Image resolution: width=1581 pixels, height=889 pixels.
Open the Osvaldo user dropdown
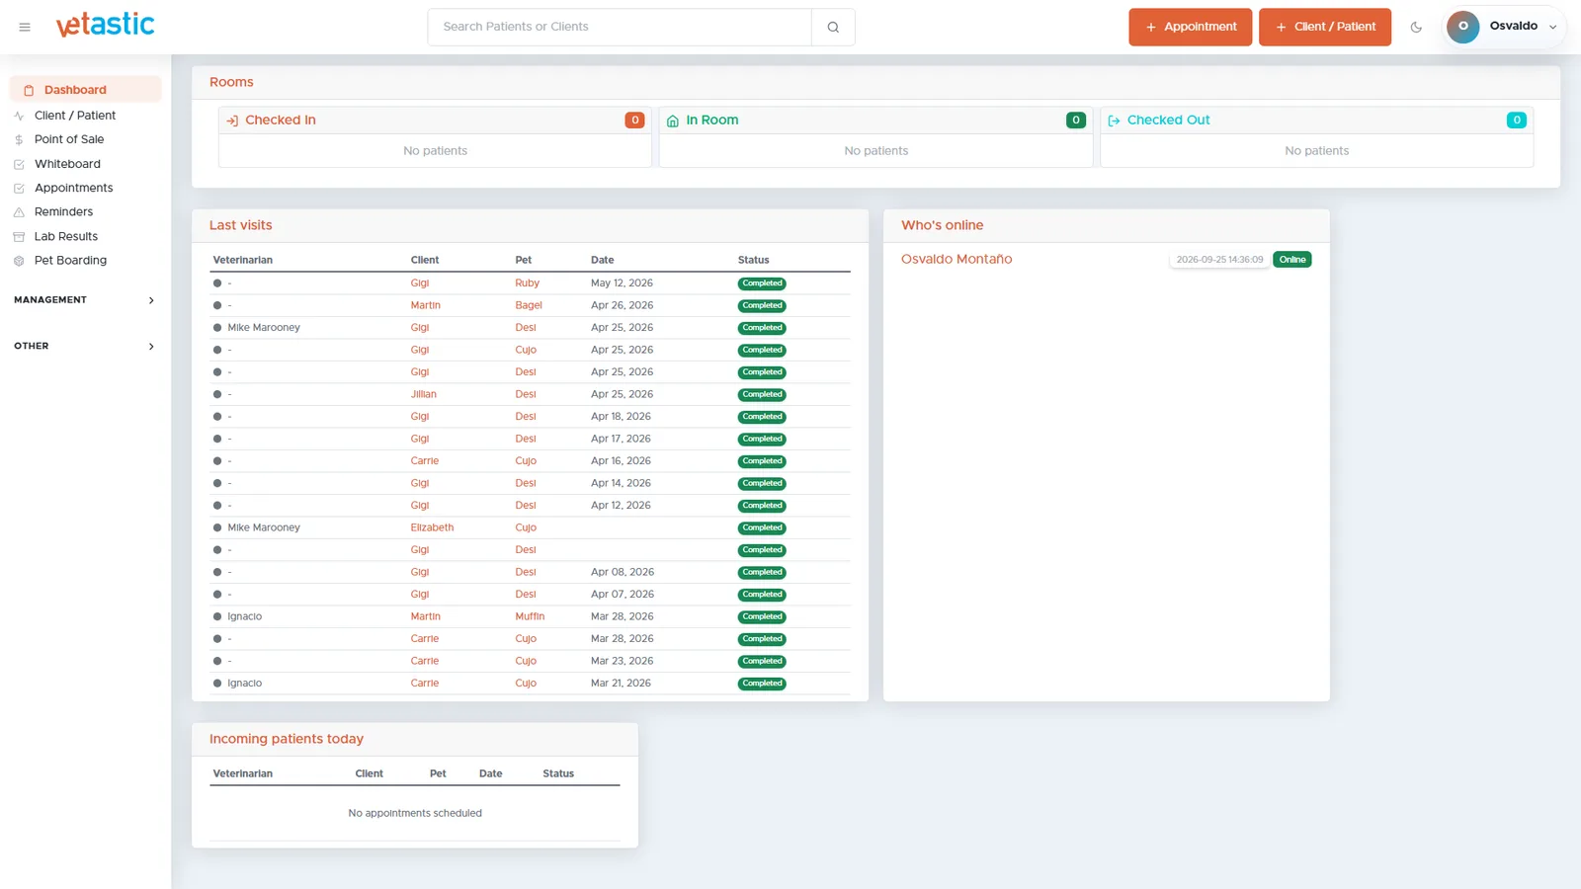coord(1505,27)
